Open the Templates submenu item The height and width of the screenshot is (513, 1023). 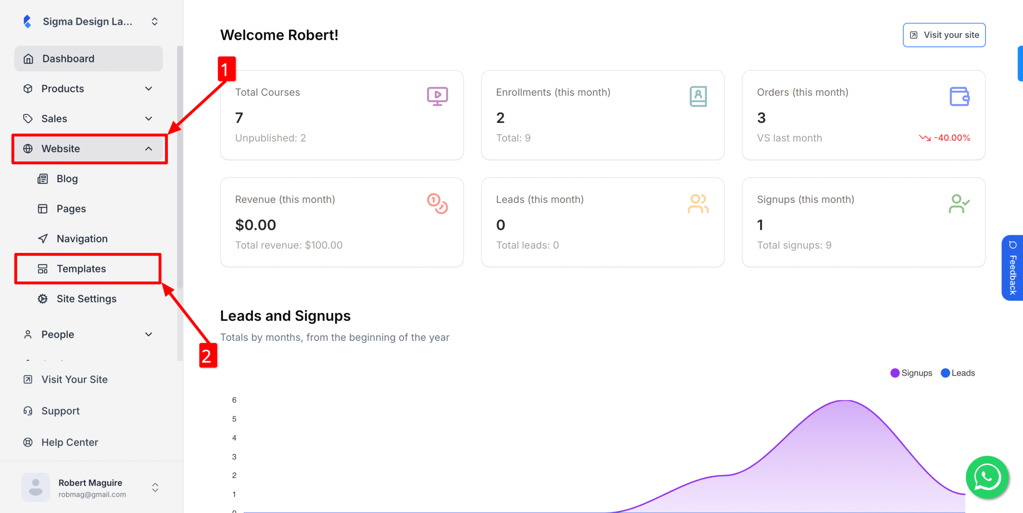88,268
